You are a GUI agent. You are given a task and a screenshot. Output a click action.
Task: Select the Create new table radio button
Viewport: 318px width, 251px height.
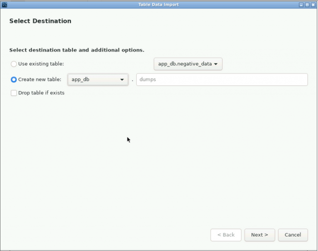point(14,80)
